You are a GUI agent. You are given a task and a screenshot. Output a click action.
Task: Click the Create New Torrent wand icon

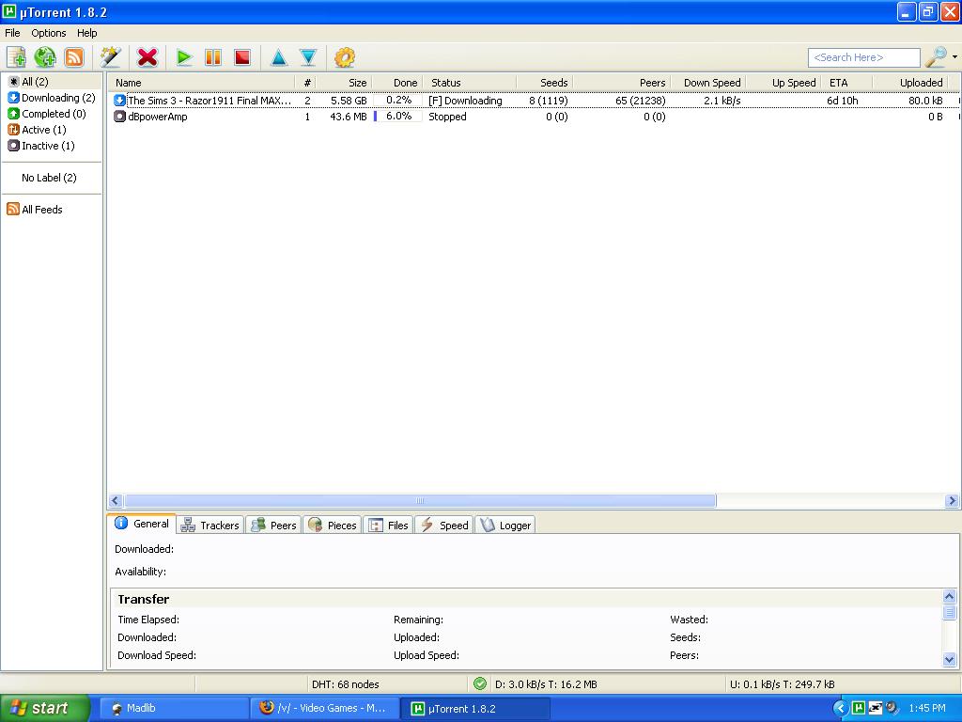tap(111, 57)
